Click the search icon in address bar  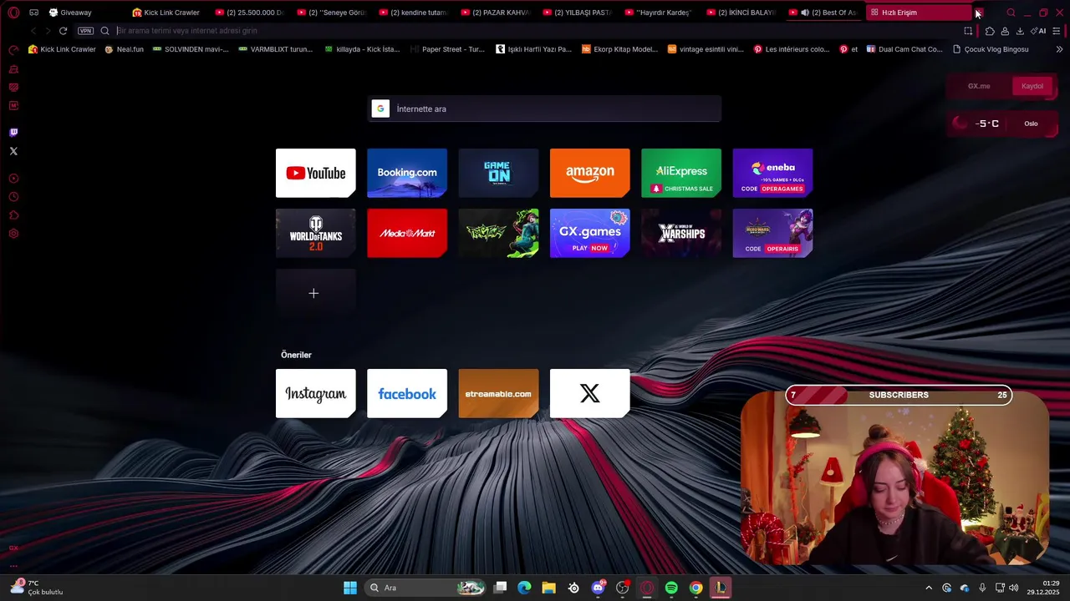[104, 31]
